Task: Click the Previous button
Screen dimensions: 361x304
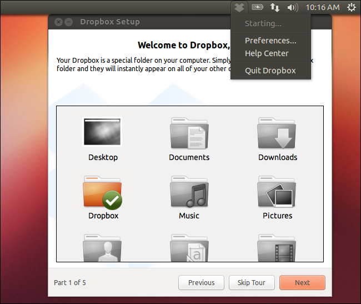Action: coord(201,282)
